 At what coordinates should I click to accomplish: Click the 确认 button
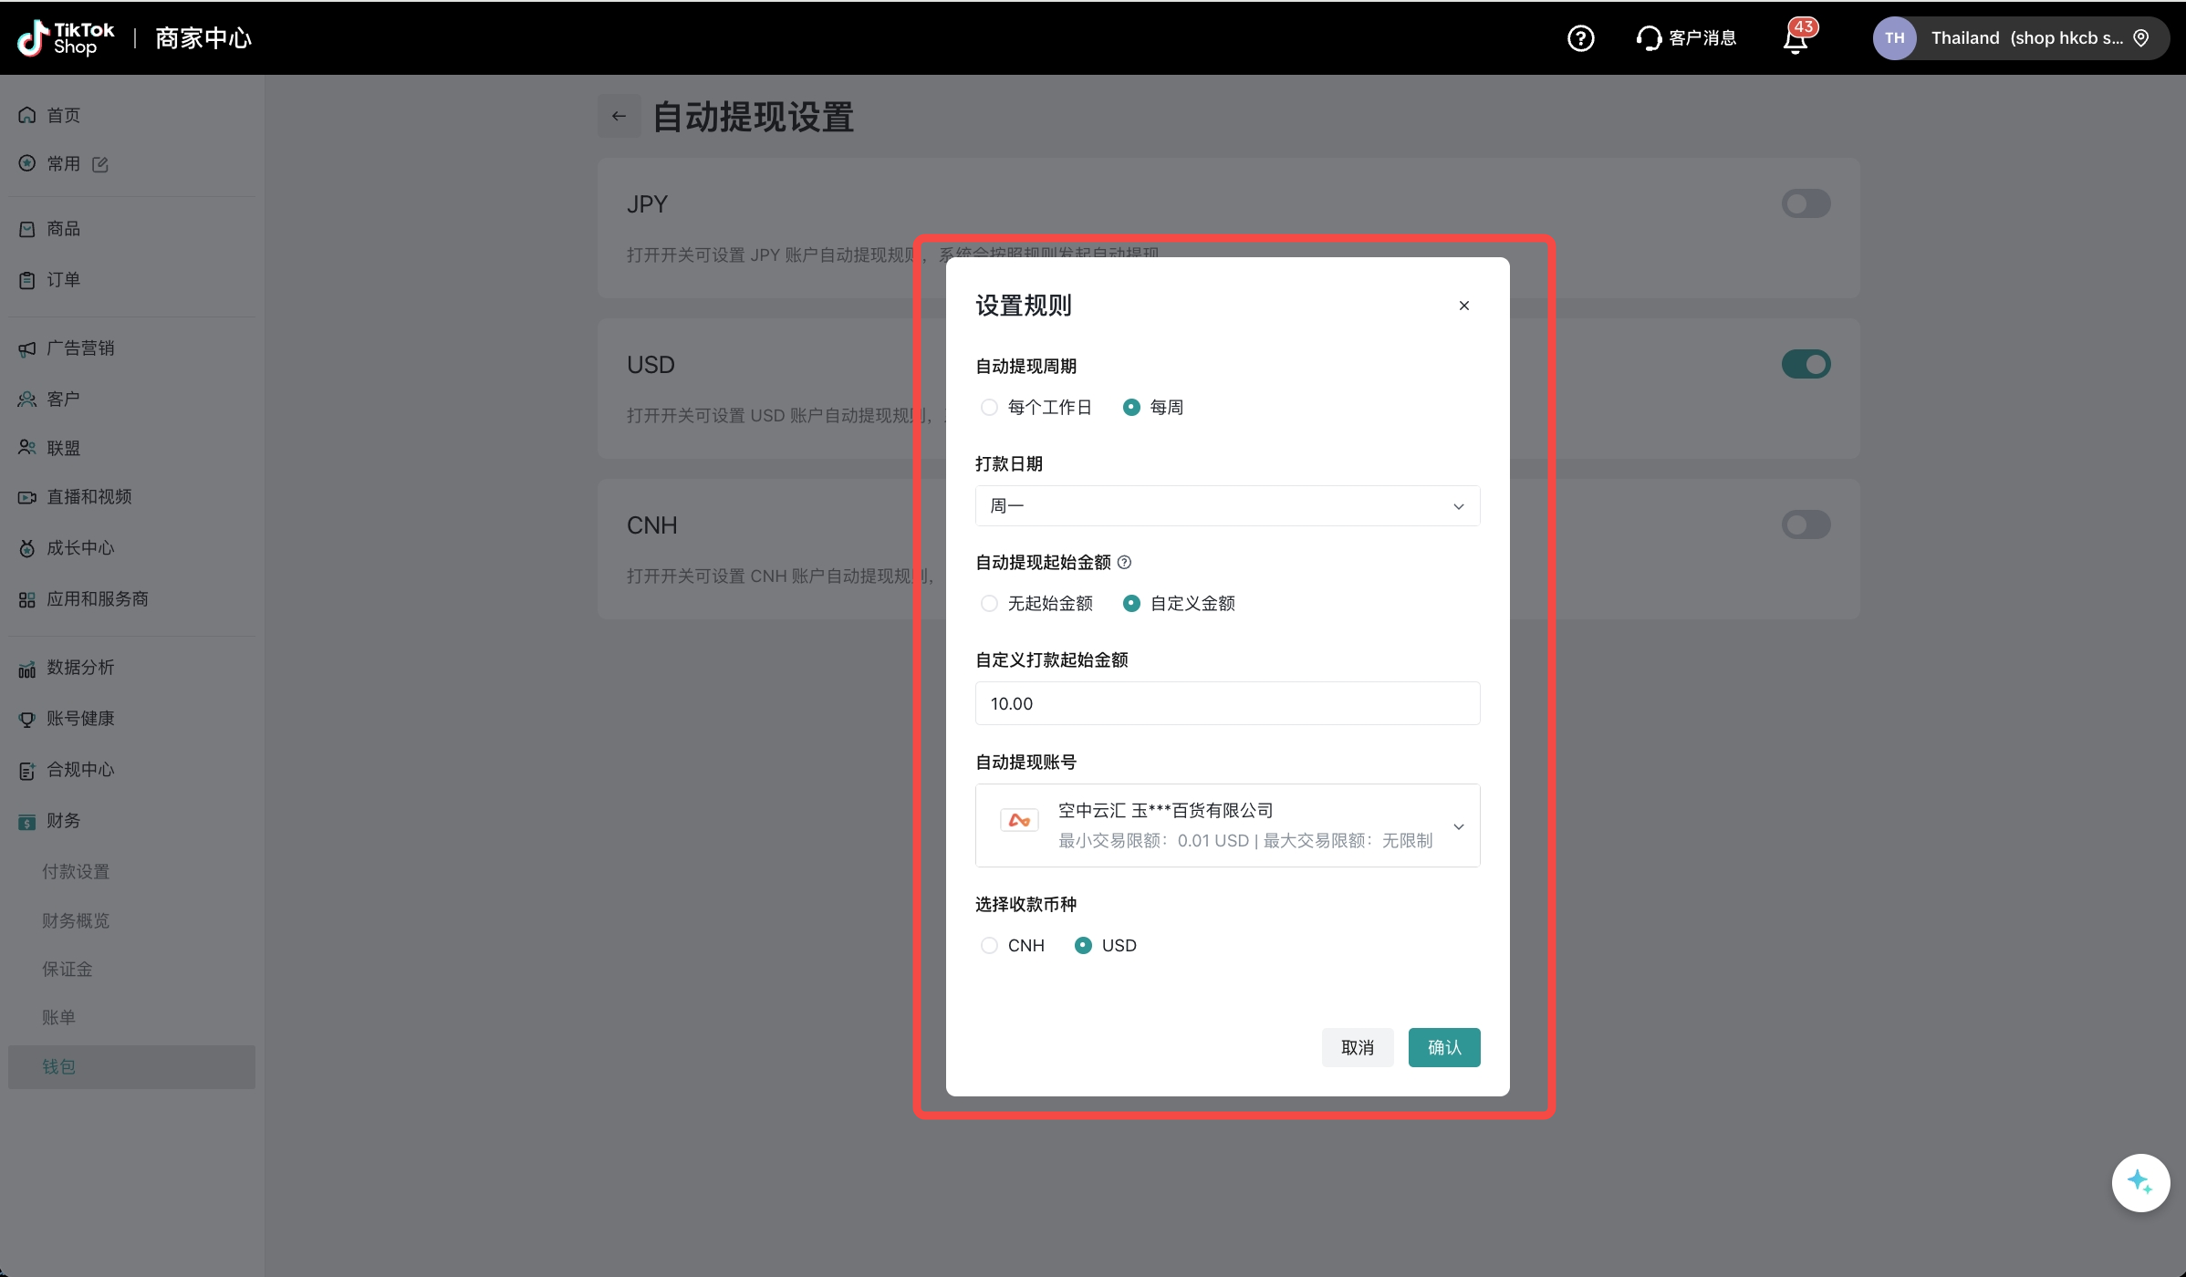(x=1443, y=1047)
